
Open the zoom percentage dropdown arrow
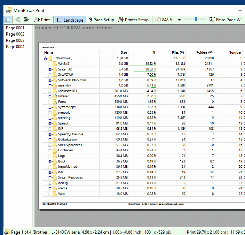pyautogui.click(x=180, y=20)
